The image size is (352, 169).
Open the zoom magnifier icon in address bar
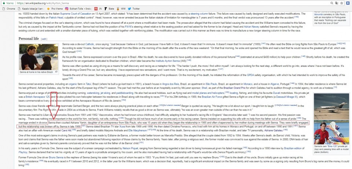point(332,3)
